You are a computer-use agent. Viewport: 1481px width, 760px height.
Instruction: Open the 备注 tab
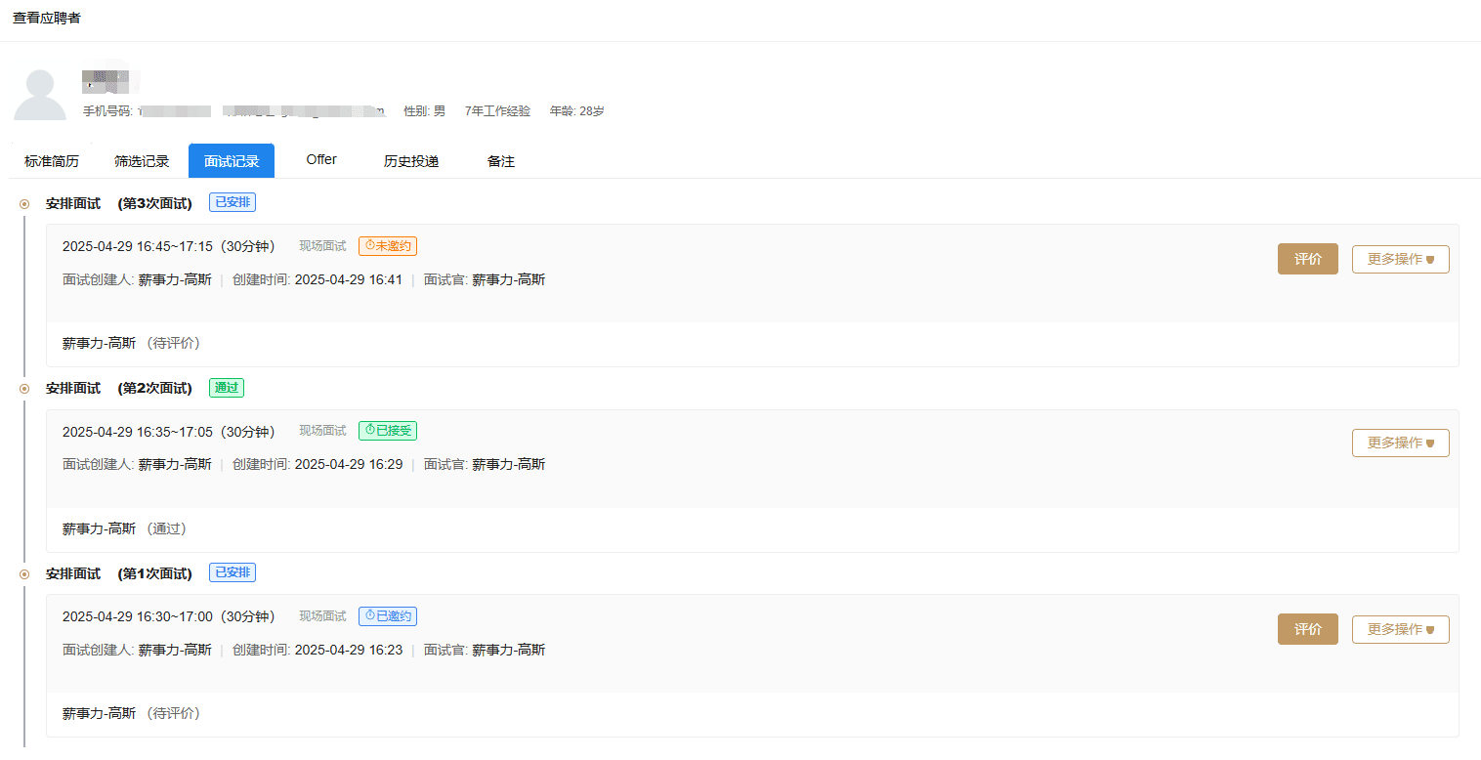[501, 161]
